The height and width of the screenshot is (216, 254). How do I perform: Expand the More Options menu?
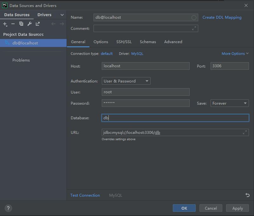click(x=235, y=54)
